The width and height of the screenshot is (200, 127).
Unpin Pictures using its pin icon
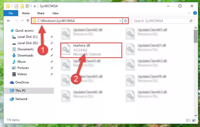51,68
